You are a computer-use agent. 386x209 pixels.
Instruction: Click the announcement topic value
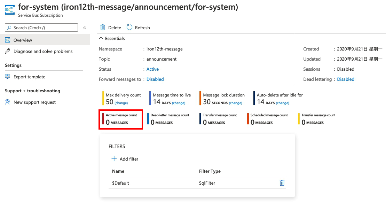coord(162,59)
